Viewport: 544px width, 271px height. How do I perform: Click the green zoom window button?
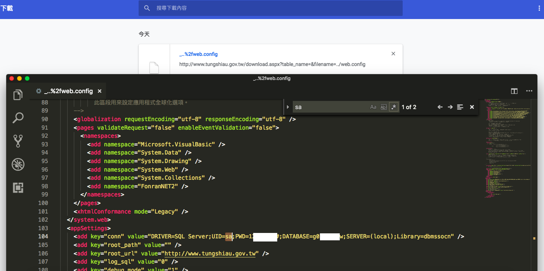coord(27,78)
